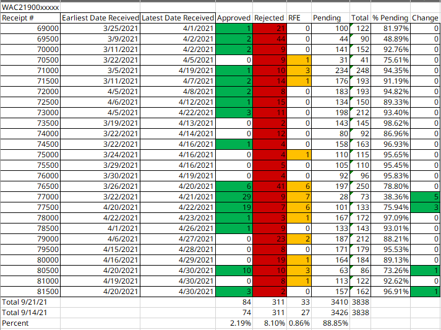Click receipt number cell 77000
The width and height of the screenshot is (441, 330).
[30, 197]
